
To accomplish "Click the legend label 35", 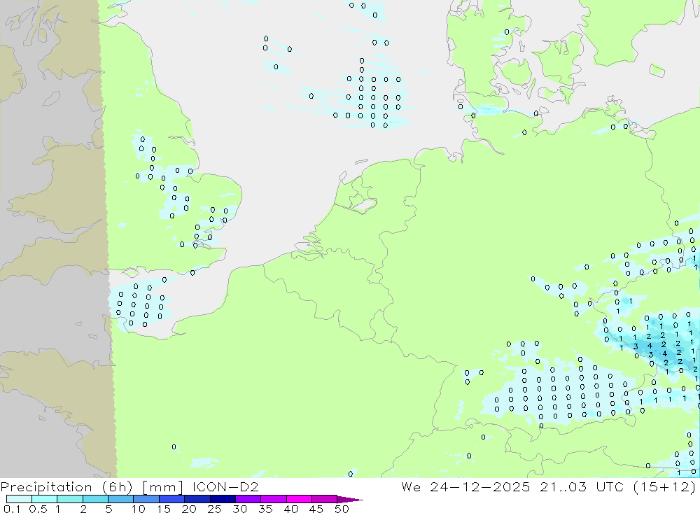I will (x=265, y=509).
